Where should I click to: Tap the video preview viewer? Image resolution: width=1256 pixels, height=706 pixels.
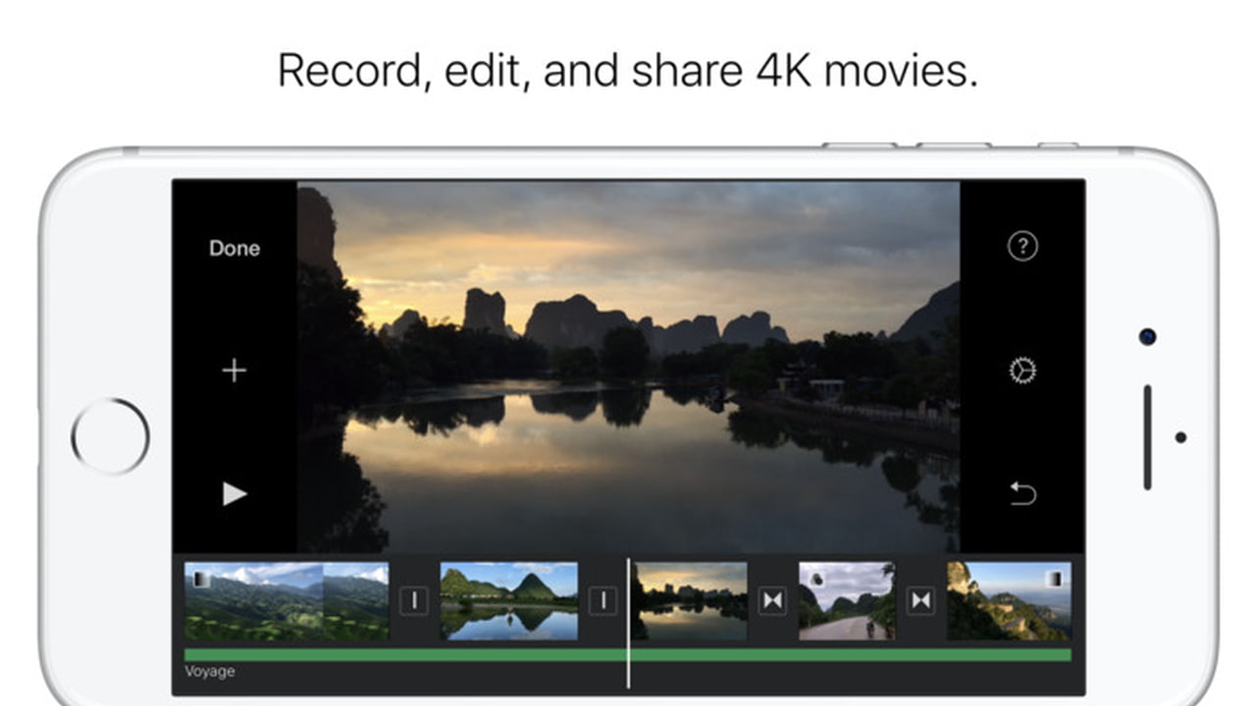pos(628,365)
